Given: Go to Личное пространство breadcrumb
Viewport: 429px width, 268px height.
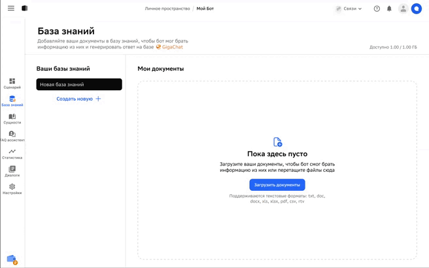Looking at the screenshot, I should coord(167,8).
